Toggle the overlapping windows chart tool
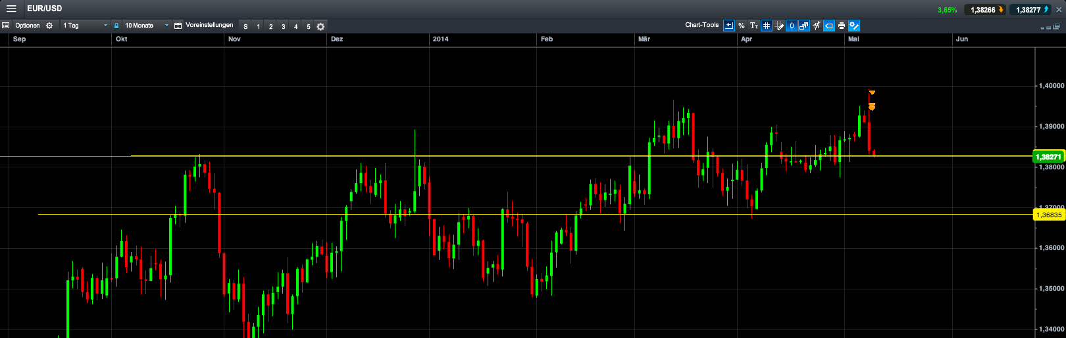The height and width of the screenshot is (338, 1066). [804, 26]
